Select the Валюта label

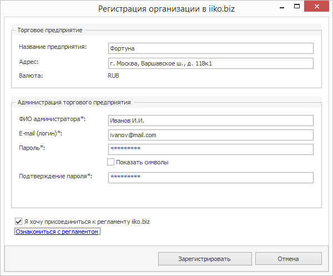[31, 76]
